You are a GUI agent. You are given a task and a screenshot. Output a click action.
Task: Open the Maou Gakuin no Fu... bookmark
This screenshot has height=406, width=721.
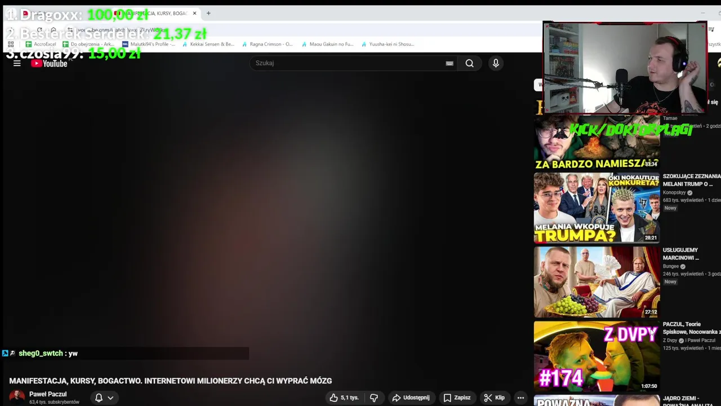(x=327, y=44)
